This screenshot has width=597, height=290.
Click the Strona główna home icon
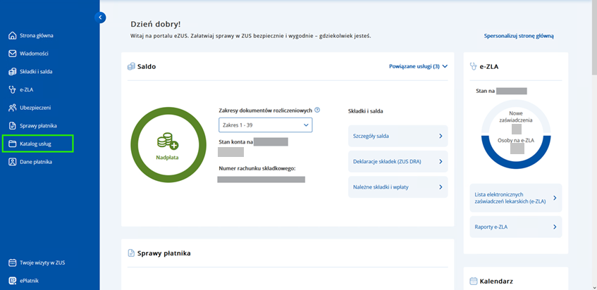[x=13, y=35]
